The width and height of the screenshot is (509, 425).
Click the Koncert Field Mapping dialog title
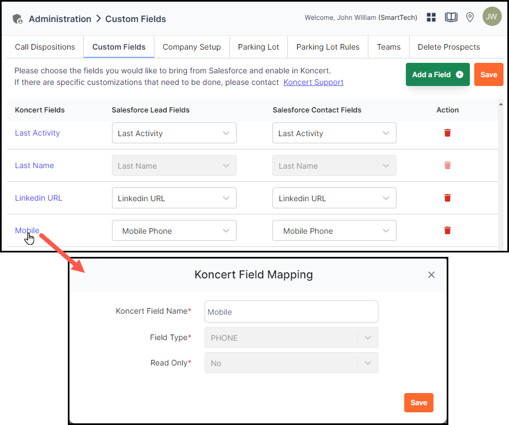click(x=254, y=275)
